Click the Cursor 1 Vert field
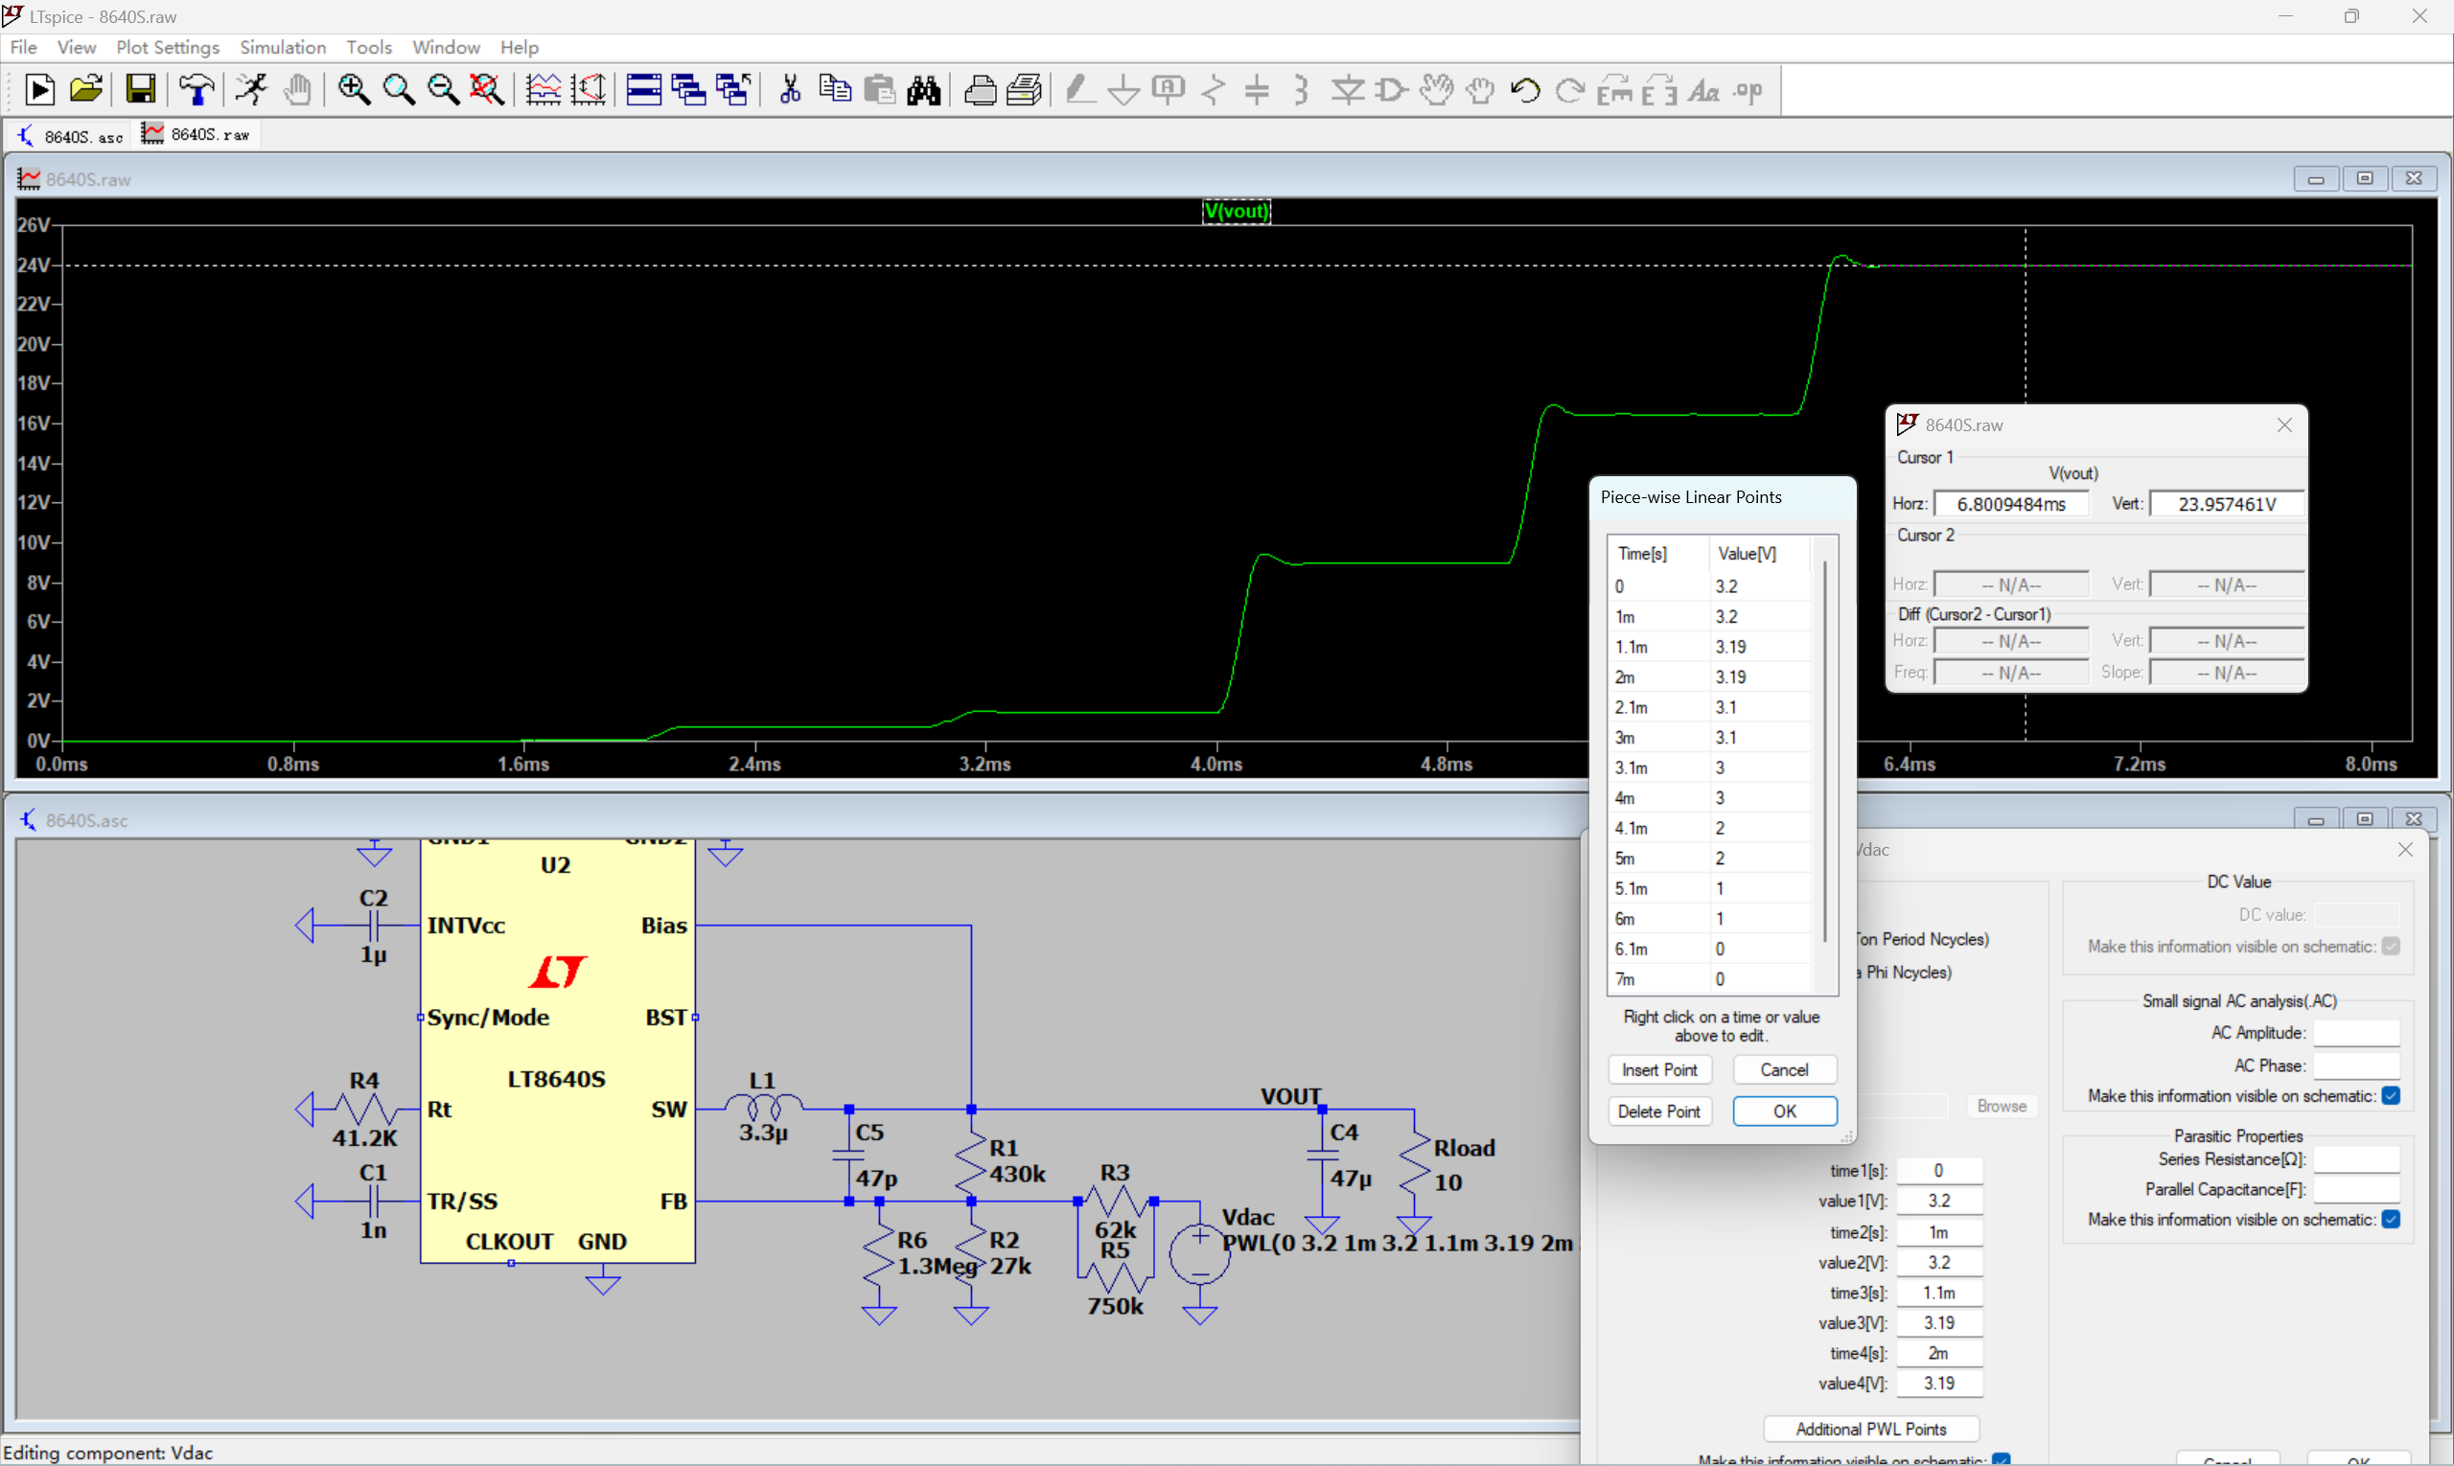This screenshot has height=1466, width=2454. tap(2227, 504)
